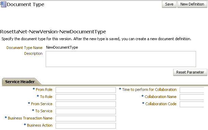This screenshot has width=208, height=130.
Task: Click the RosettaNet-NewVersion-NewDocumentType heading
Action: (53, 32)
